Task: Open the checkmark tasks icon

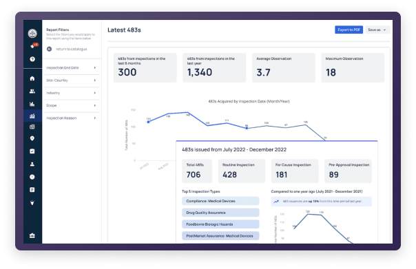Action: [x=32, y=151]
